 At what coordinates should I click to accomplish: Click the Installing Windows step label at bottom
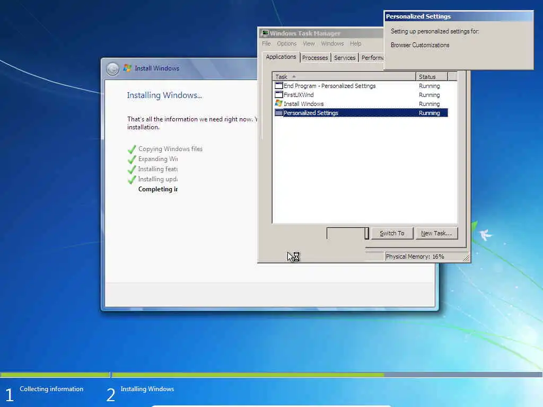[147, 389]
